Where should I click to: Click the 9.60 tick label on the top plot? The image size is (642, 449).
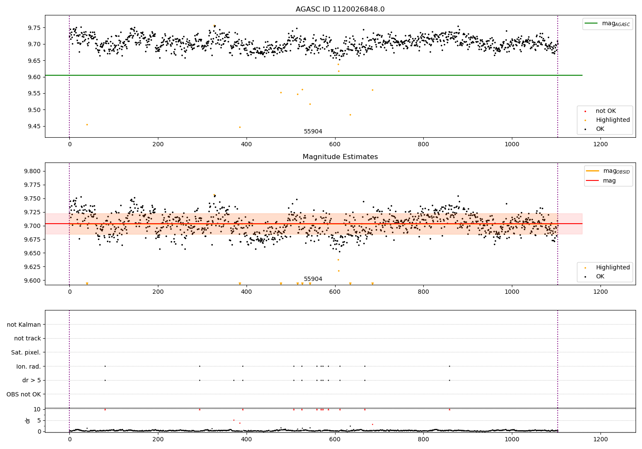click(34, 77)
